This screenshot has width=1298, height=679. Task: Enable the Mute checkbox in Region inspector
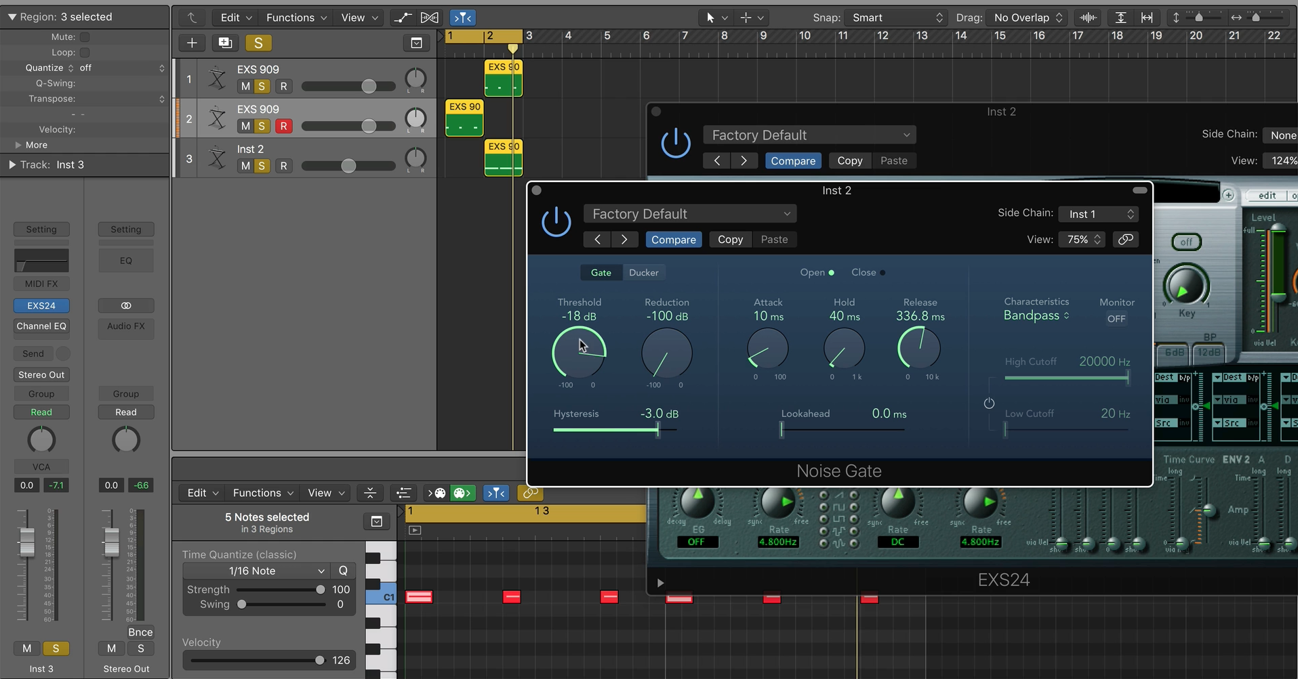pos(85,37)
